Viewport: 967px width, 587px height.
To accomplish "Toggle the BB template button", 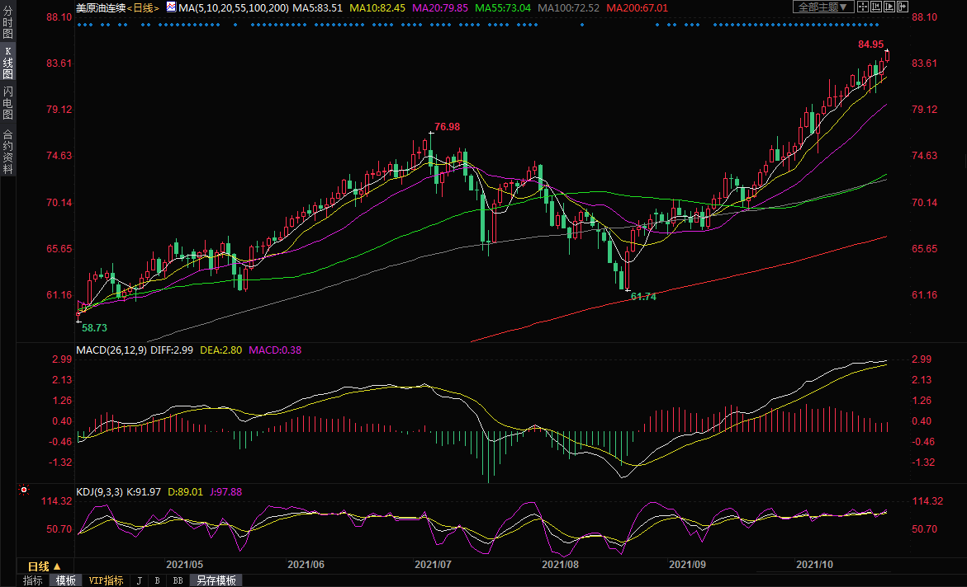I will pos(178,580).
